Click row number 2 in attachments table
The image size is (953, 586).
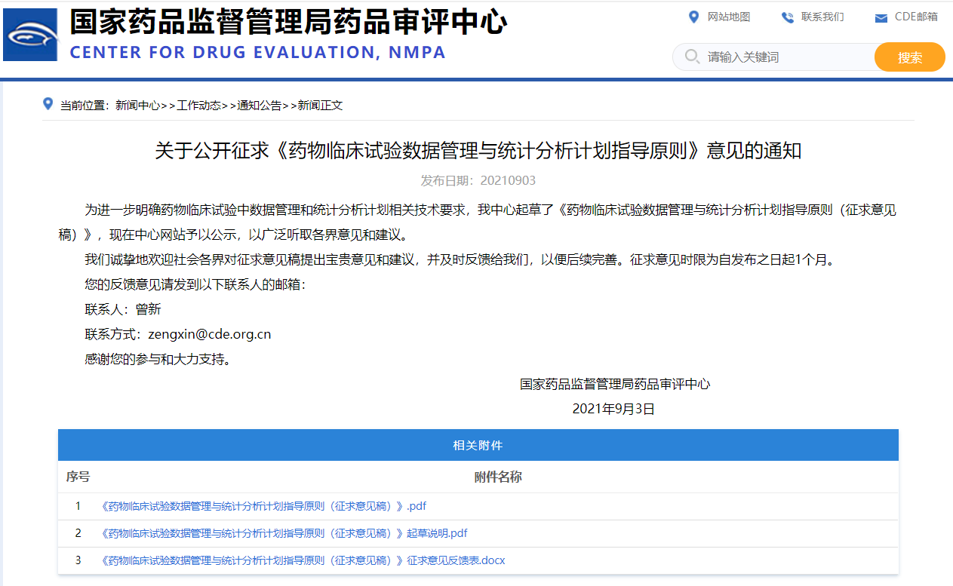(78, 533)
